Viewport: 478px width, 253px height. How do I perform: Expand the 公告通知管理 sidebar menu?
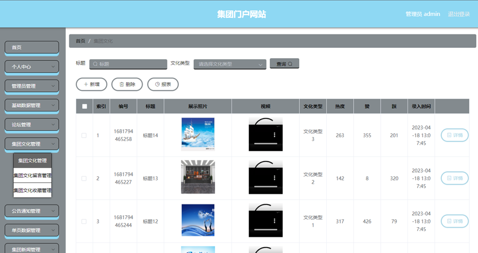click(x=32, y=211)
